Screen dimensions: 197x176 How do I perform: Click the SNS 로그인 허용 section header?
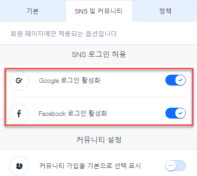point(98,54)
